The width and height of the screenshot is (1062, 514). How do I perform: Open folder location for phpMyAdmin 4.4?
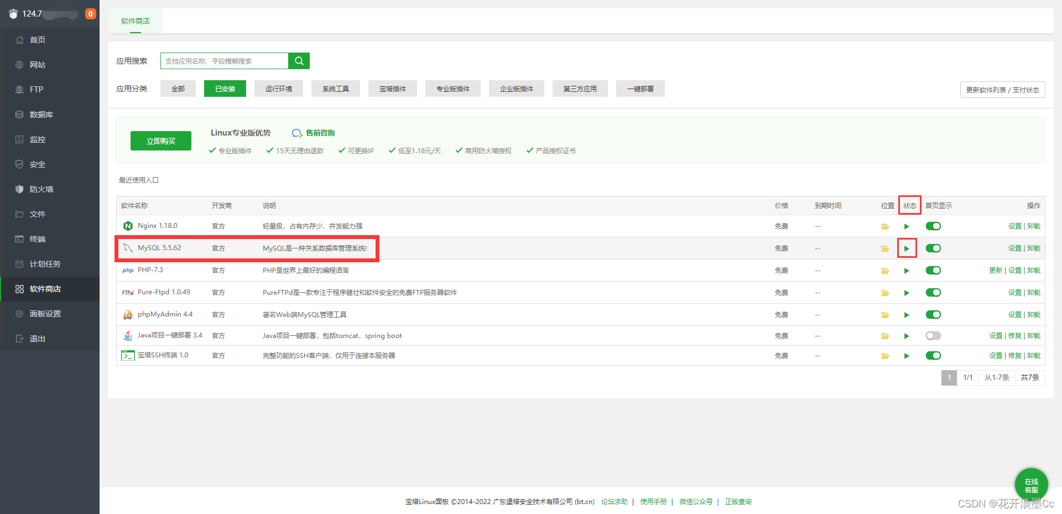coord(885,315)
